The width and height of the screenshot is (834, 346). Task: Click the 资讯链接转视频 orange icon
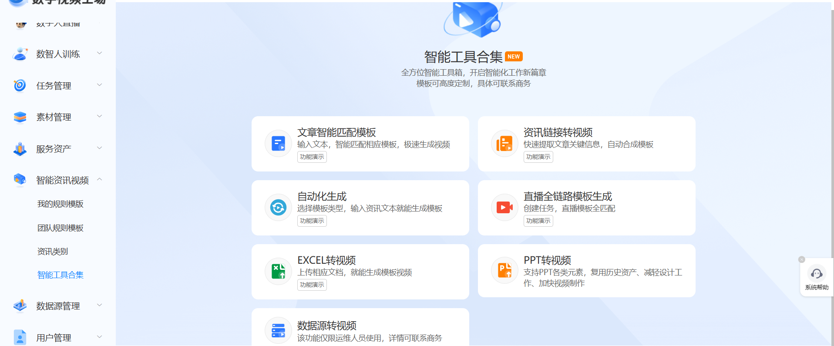(x=504, y=143)
